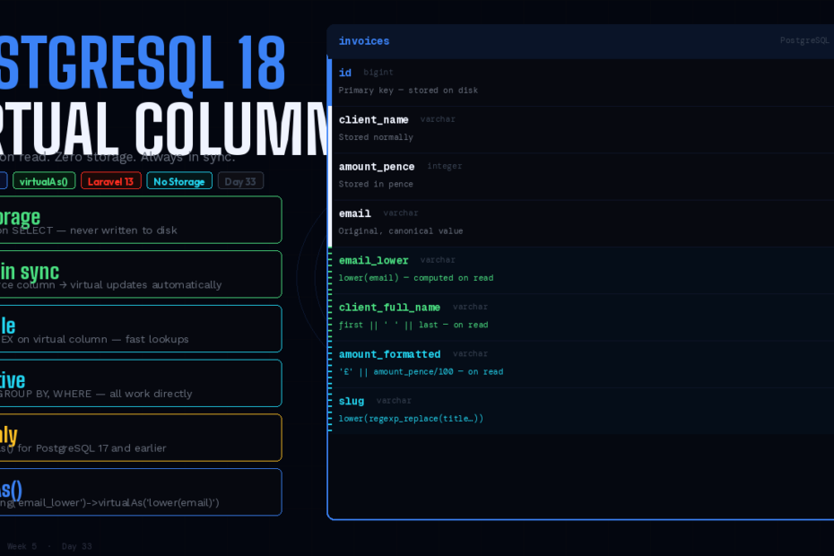Click the amount_pence integer row
Screen dimensions: 834x556
tap(581, 175)
